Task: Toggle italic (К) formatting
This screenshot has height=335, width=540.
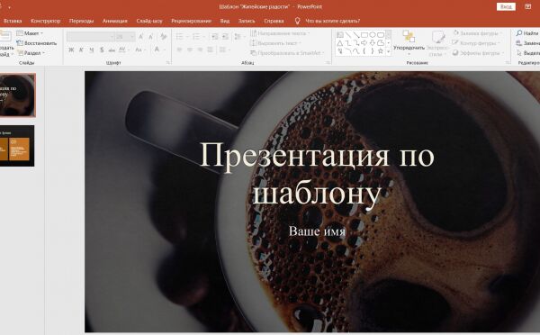Action: (81, 50)
